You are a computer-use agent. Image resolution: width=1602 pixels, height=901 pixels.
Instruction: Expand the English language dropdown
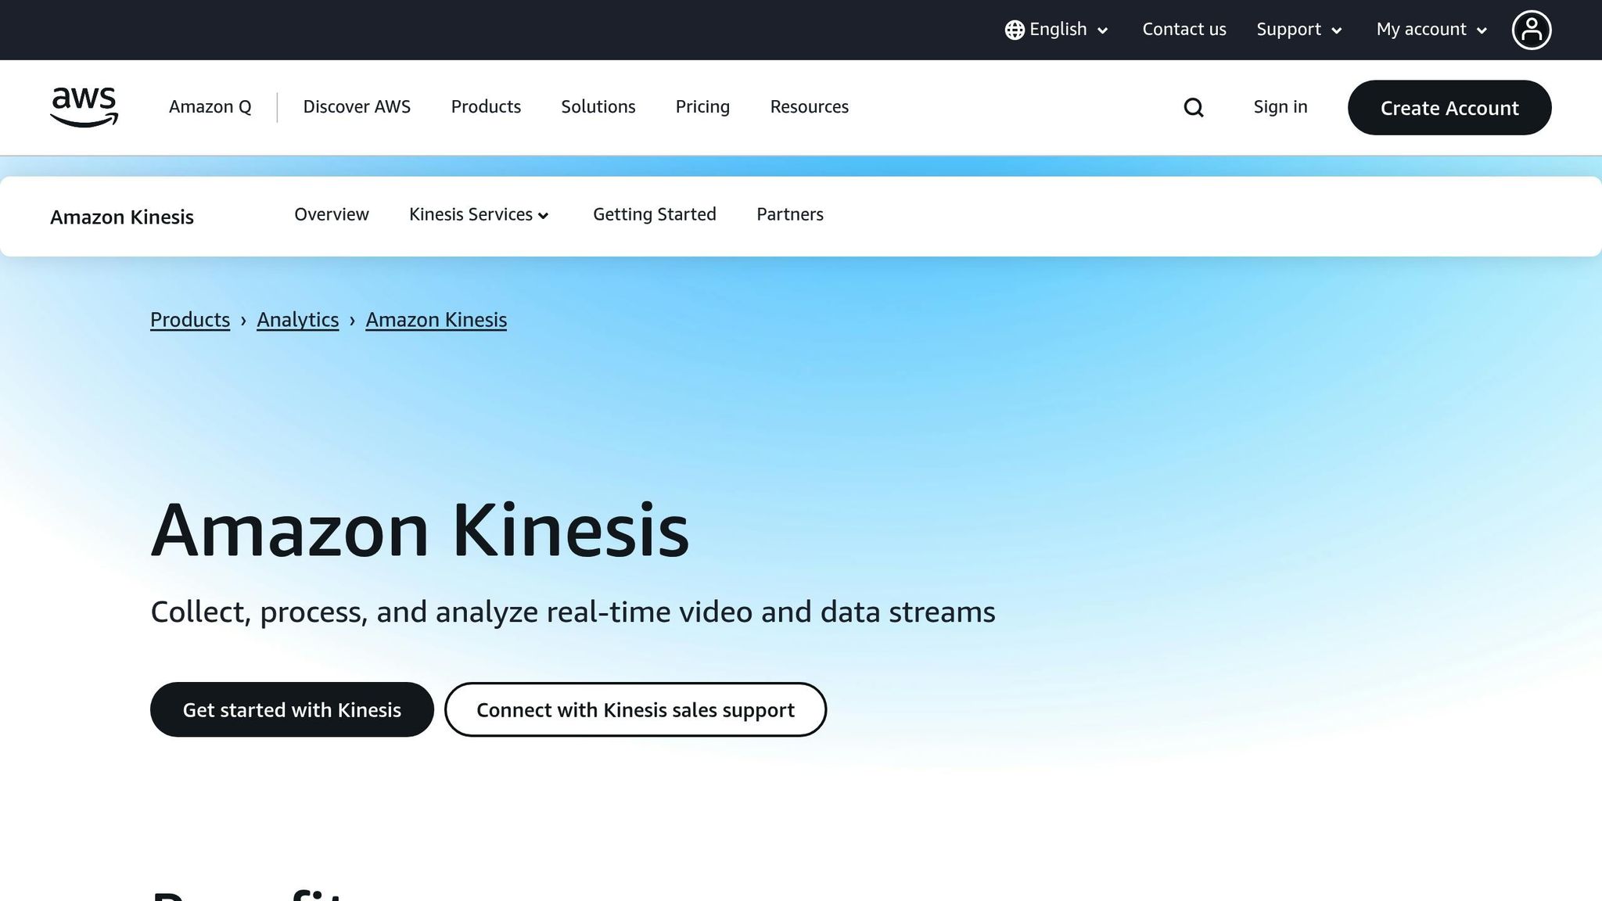point(1058,30)
